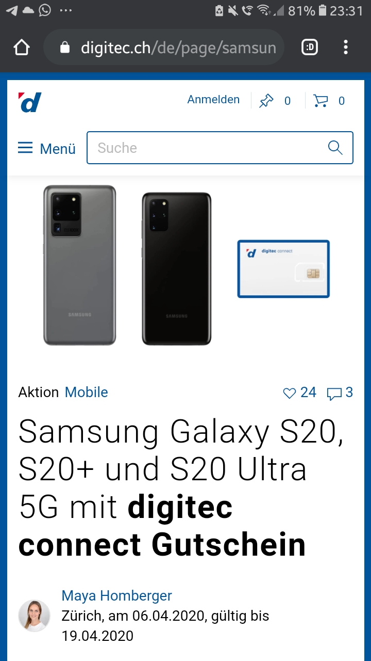Tap the digitec connect SIM card image
Image resolution: width=371 pixels, height=661 pixels.
tap(283, 269)
